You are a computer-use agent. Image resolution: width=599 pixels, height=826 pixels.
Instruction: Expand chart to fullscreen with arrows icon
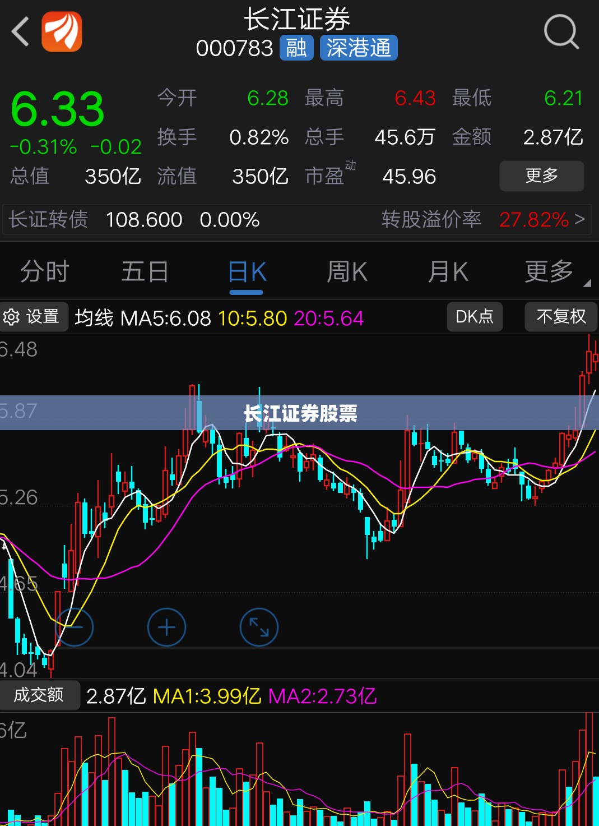tap(259, 627)
